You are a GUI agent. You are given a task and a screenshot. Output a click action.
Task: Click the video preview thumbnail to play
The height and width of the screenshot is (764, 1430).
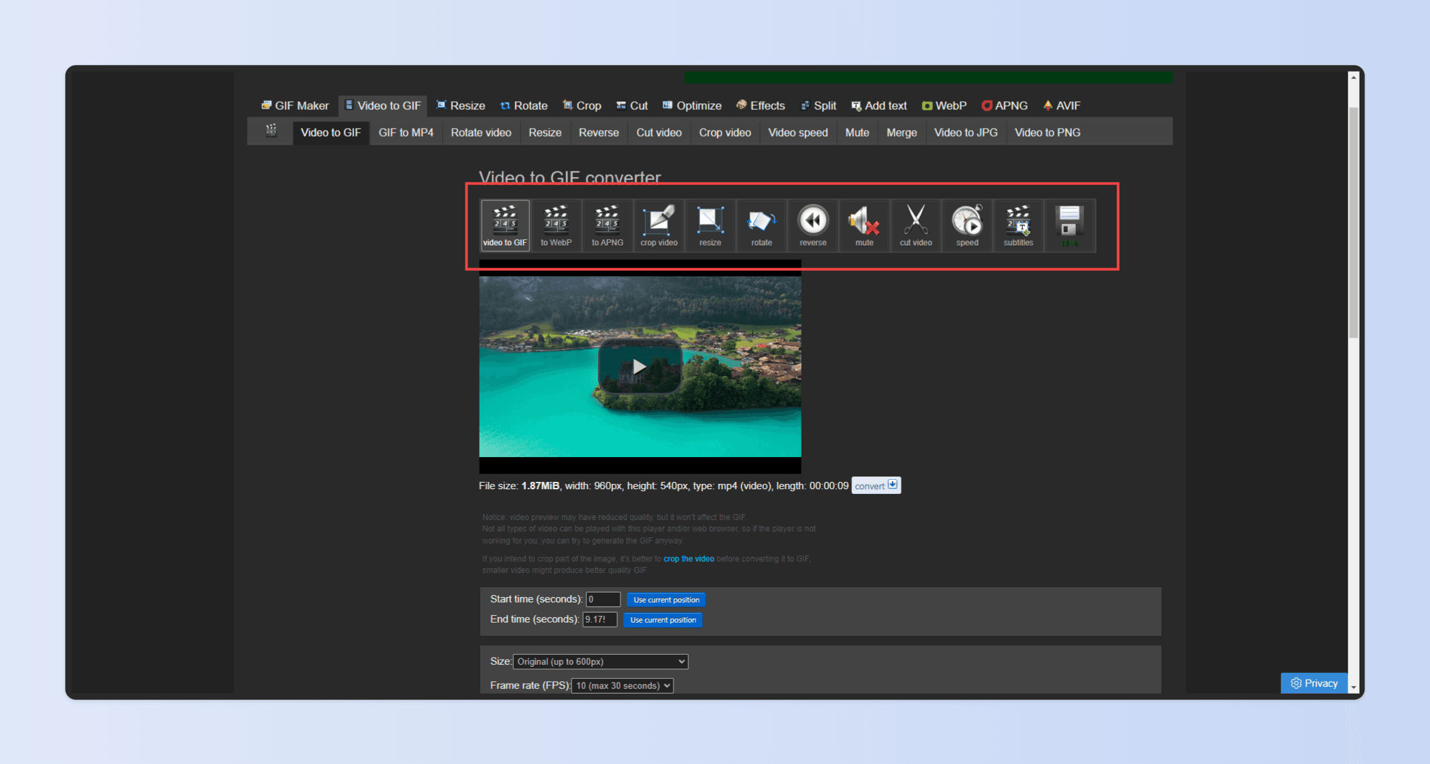click(x=639, y=368)
